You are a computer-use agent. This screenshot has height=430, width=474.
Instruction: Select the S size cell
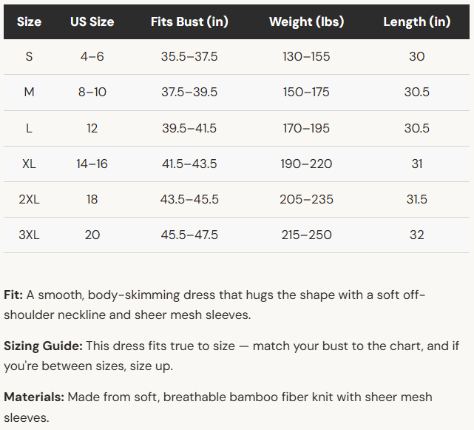point(29,56)
